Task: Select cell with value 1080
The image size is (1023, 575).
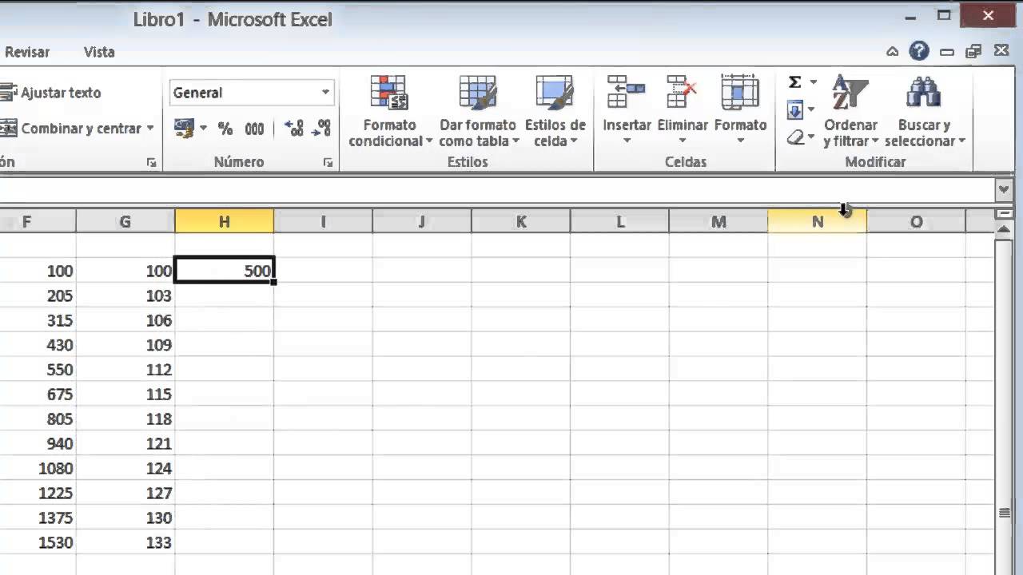Action: tap(38, 469)
